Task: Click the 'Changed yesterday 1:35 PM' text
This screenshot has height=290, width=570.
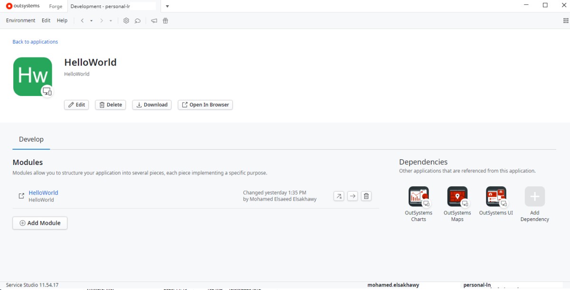Action: (275, 193)
